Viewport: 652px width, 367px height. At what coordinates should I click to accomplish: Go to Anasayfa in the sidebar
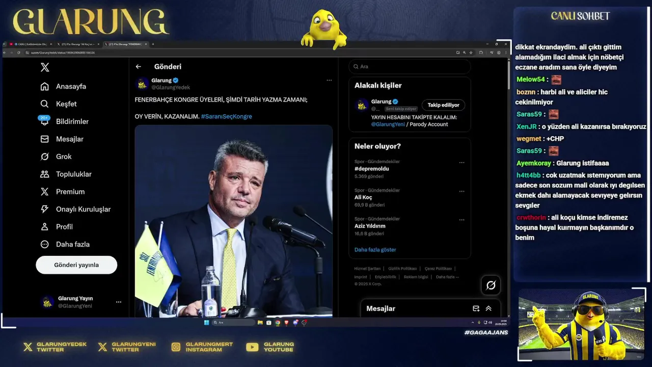[x=63, y=86]
